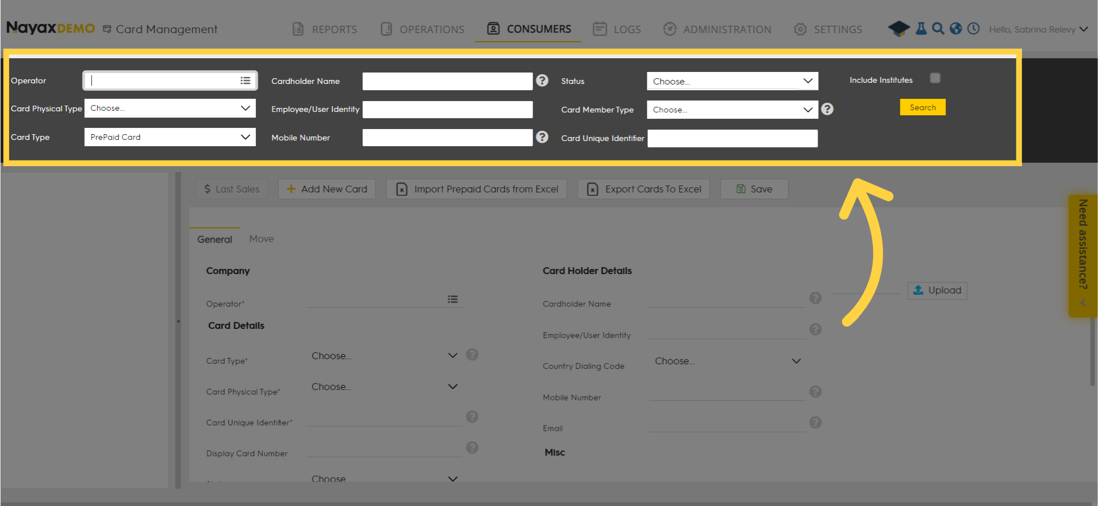Click Mobile Number field in Card Holder Details
The image size is (1098, 506).
point(727,393)
